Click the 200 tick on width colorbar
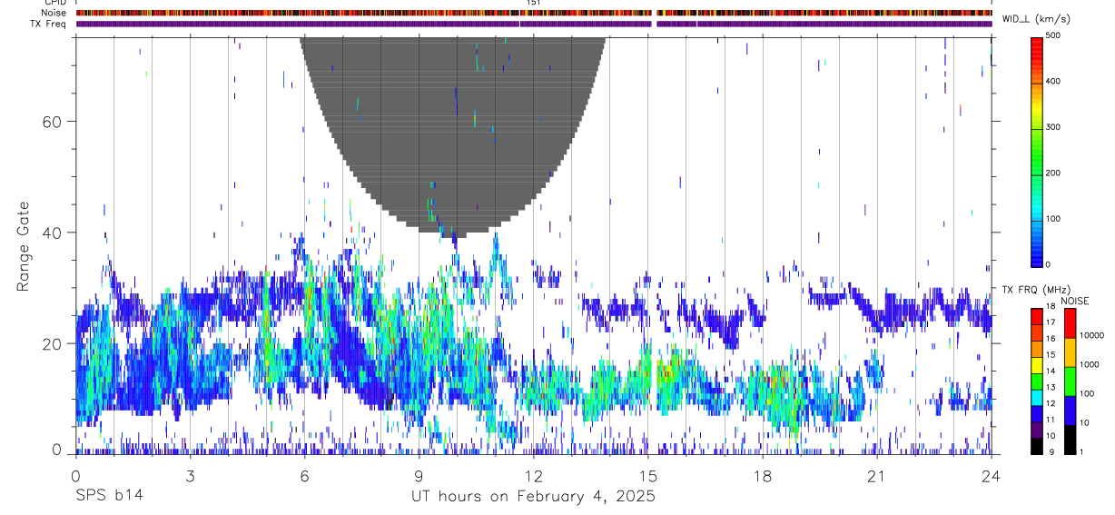This screenshot has width=1115, height=515. point(1053,173)
